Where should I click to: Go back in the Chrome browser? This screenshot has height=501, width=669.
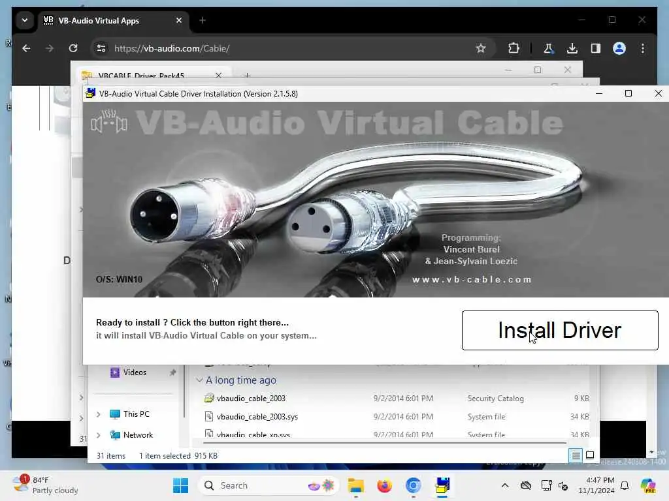pyautogui.click(x=26, y=48)
